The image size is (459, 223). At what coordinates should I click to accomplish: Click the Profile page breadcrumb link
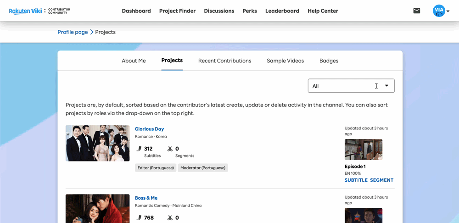(73, 32)
